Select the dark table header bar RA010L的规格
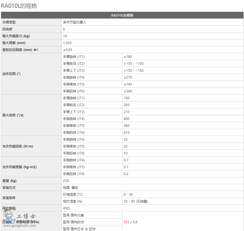Image resolution: width=244 pixels, height=231 pixels. [x=122, y=15]
